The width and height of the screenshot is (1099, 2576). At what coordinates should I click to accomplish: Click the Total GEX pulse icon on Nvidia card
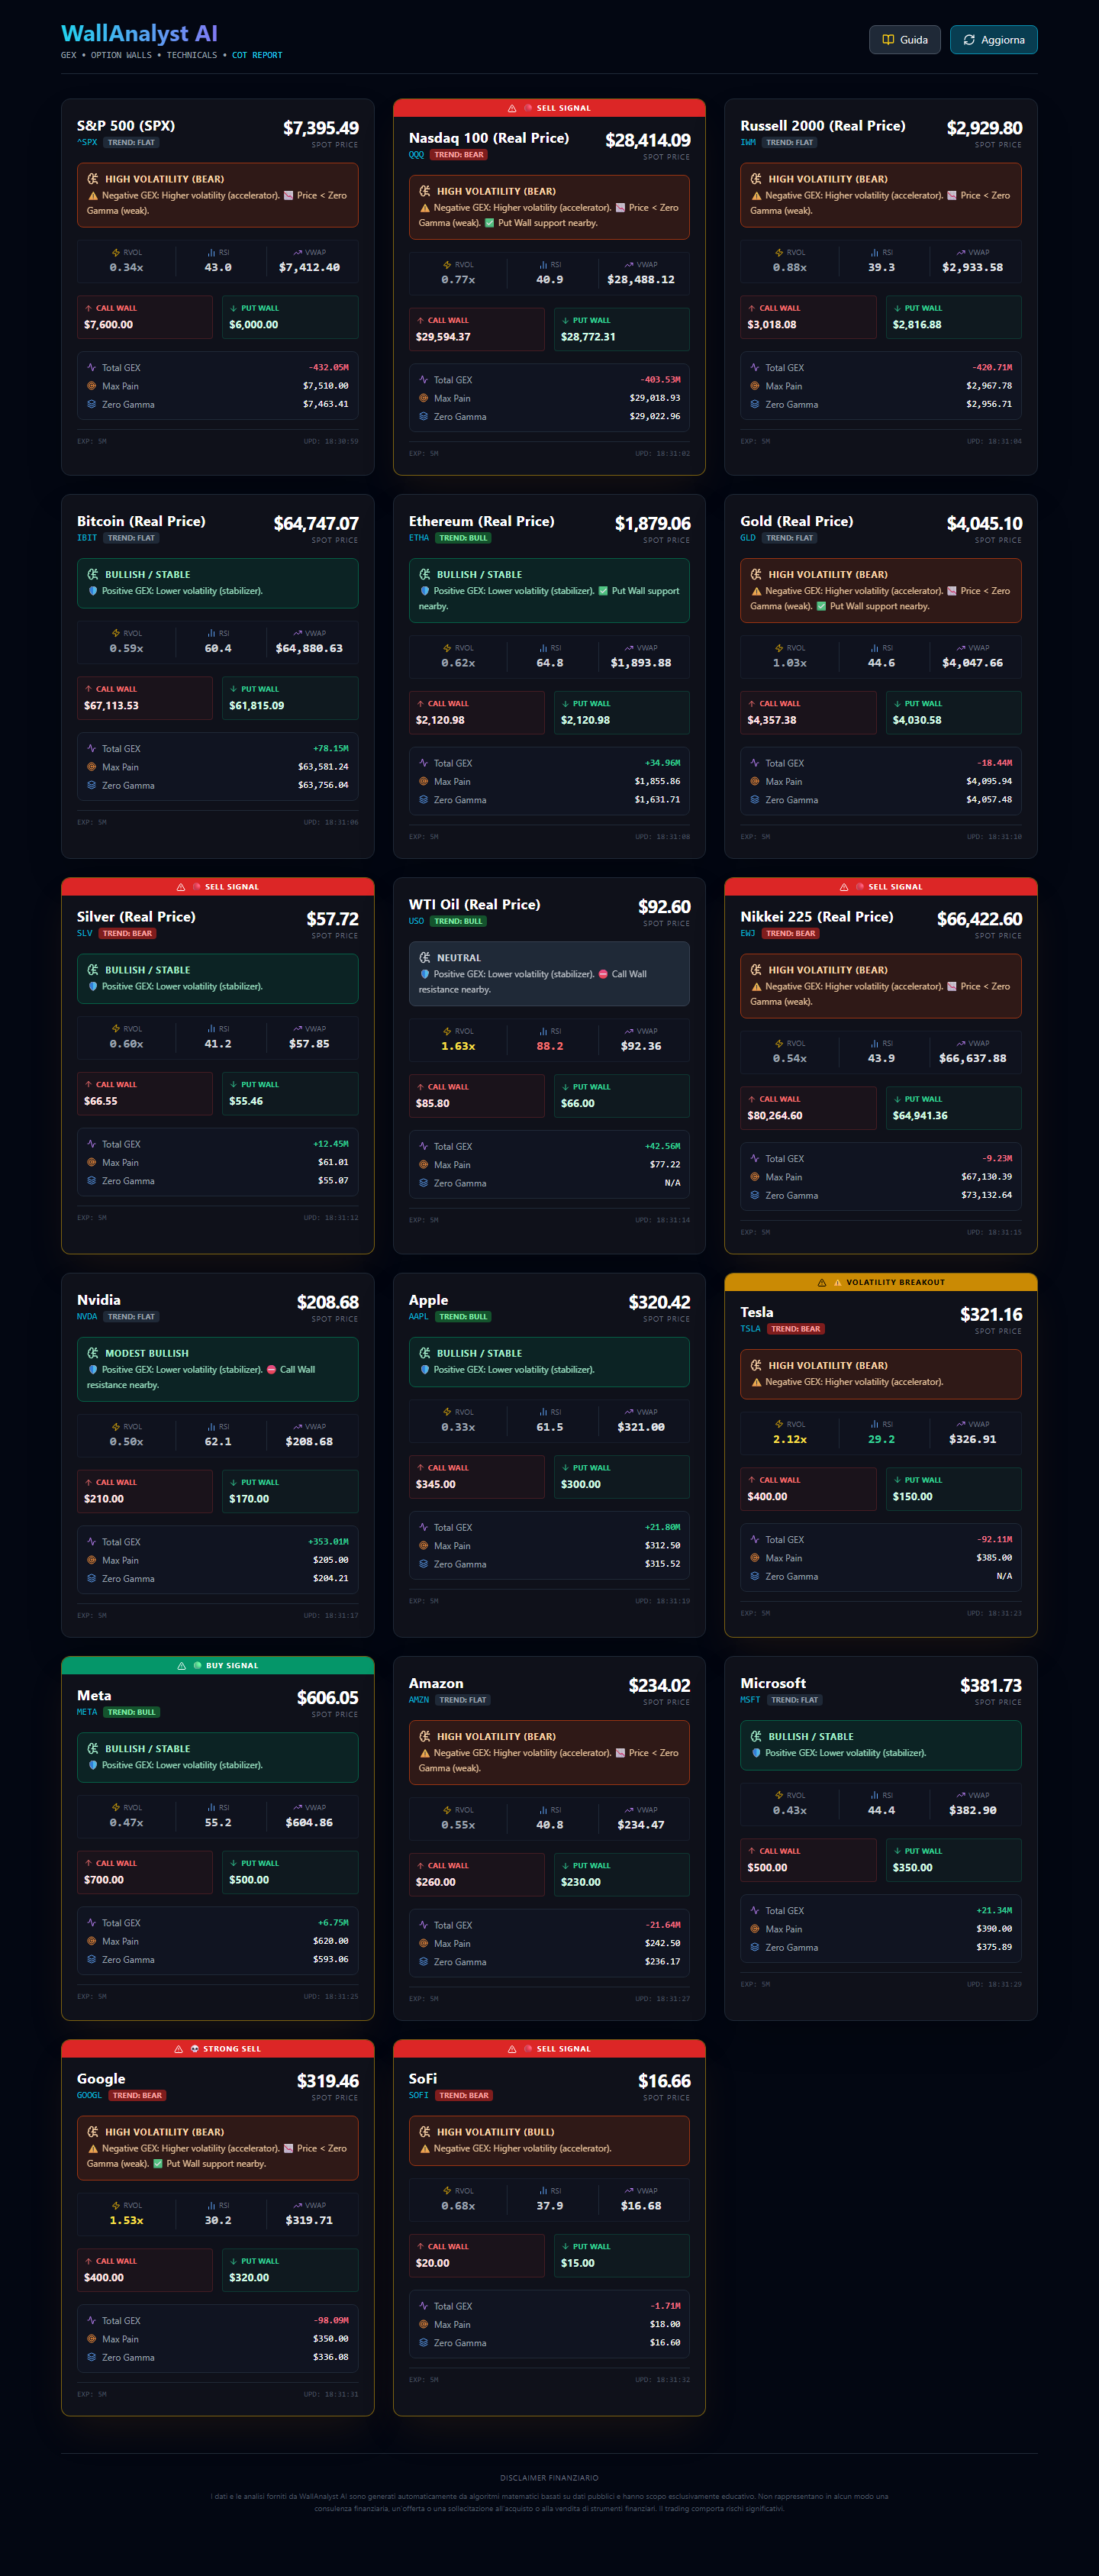92,1541
